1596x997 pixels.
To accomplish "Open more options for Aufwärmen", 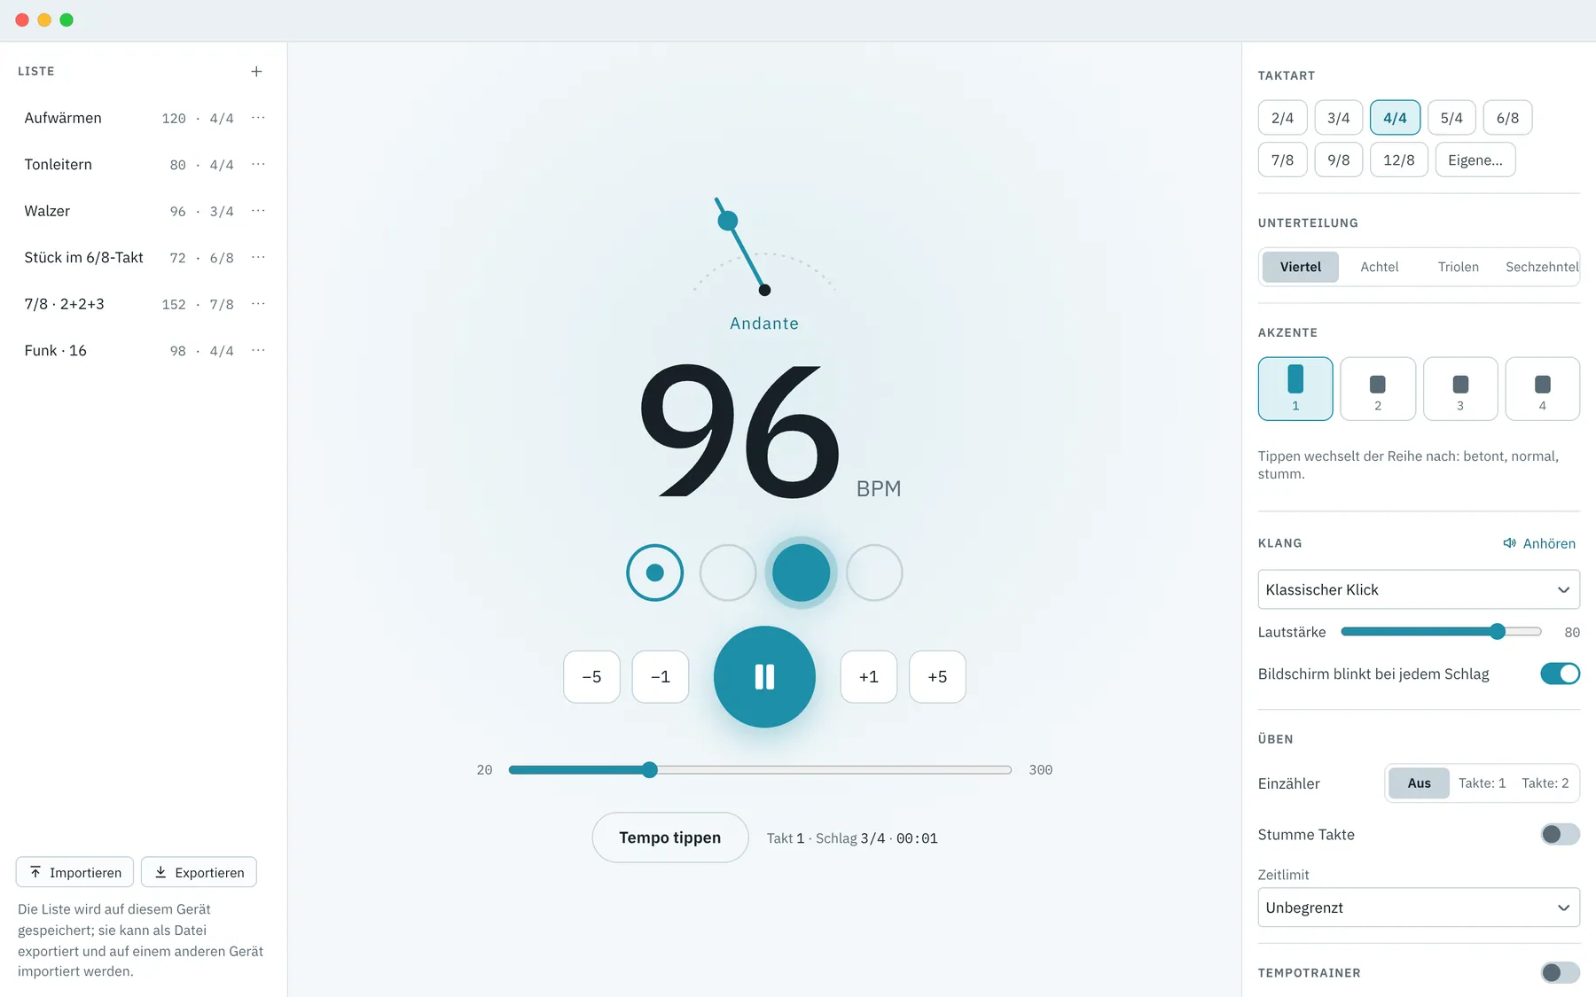I will 258,118.
